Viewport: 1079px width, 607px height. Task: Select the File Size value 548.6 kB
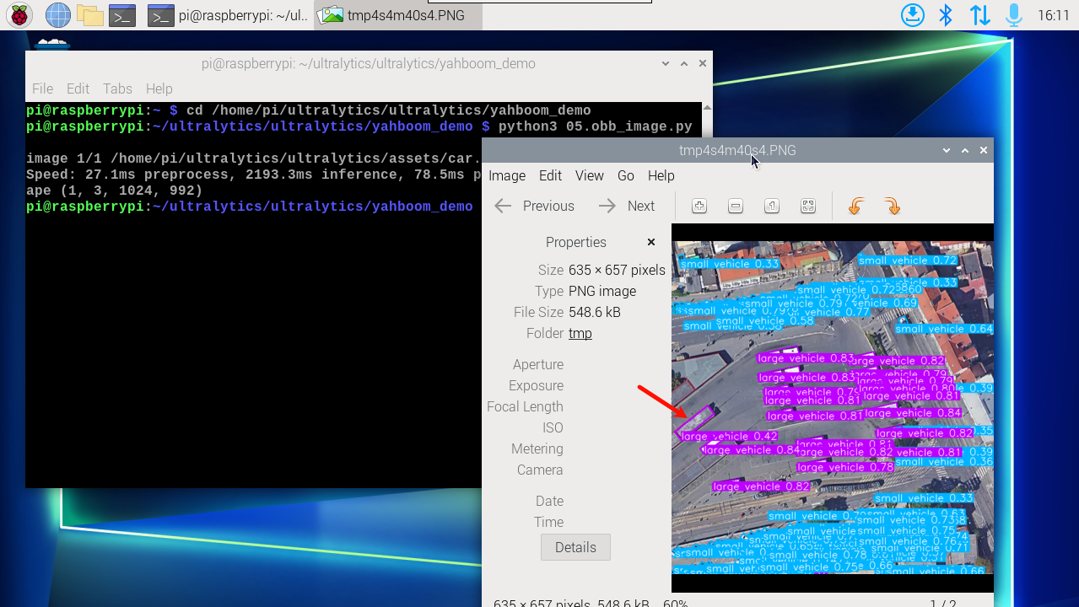tap(595, 312)
